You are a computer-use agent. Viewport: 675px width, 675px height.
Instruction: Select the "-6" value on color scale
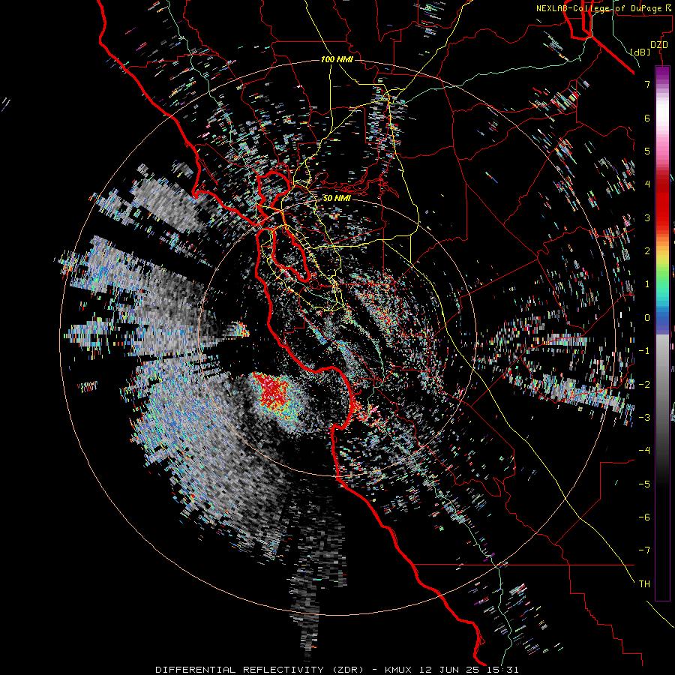pyautogui.click(x=644, y=517)
